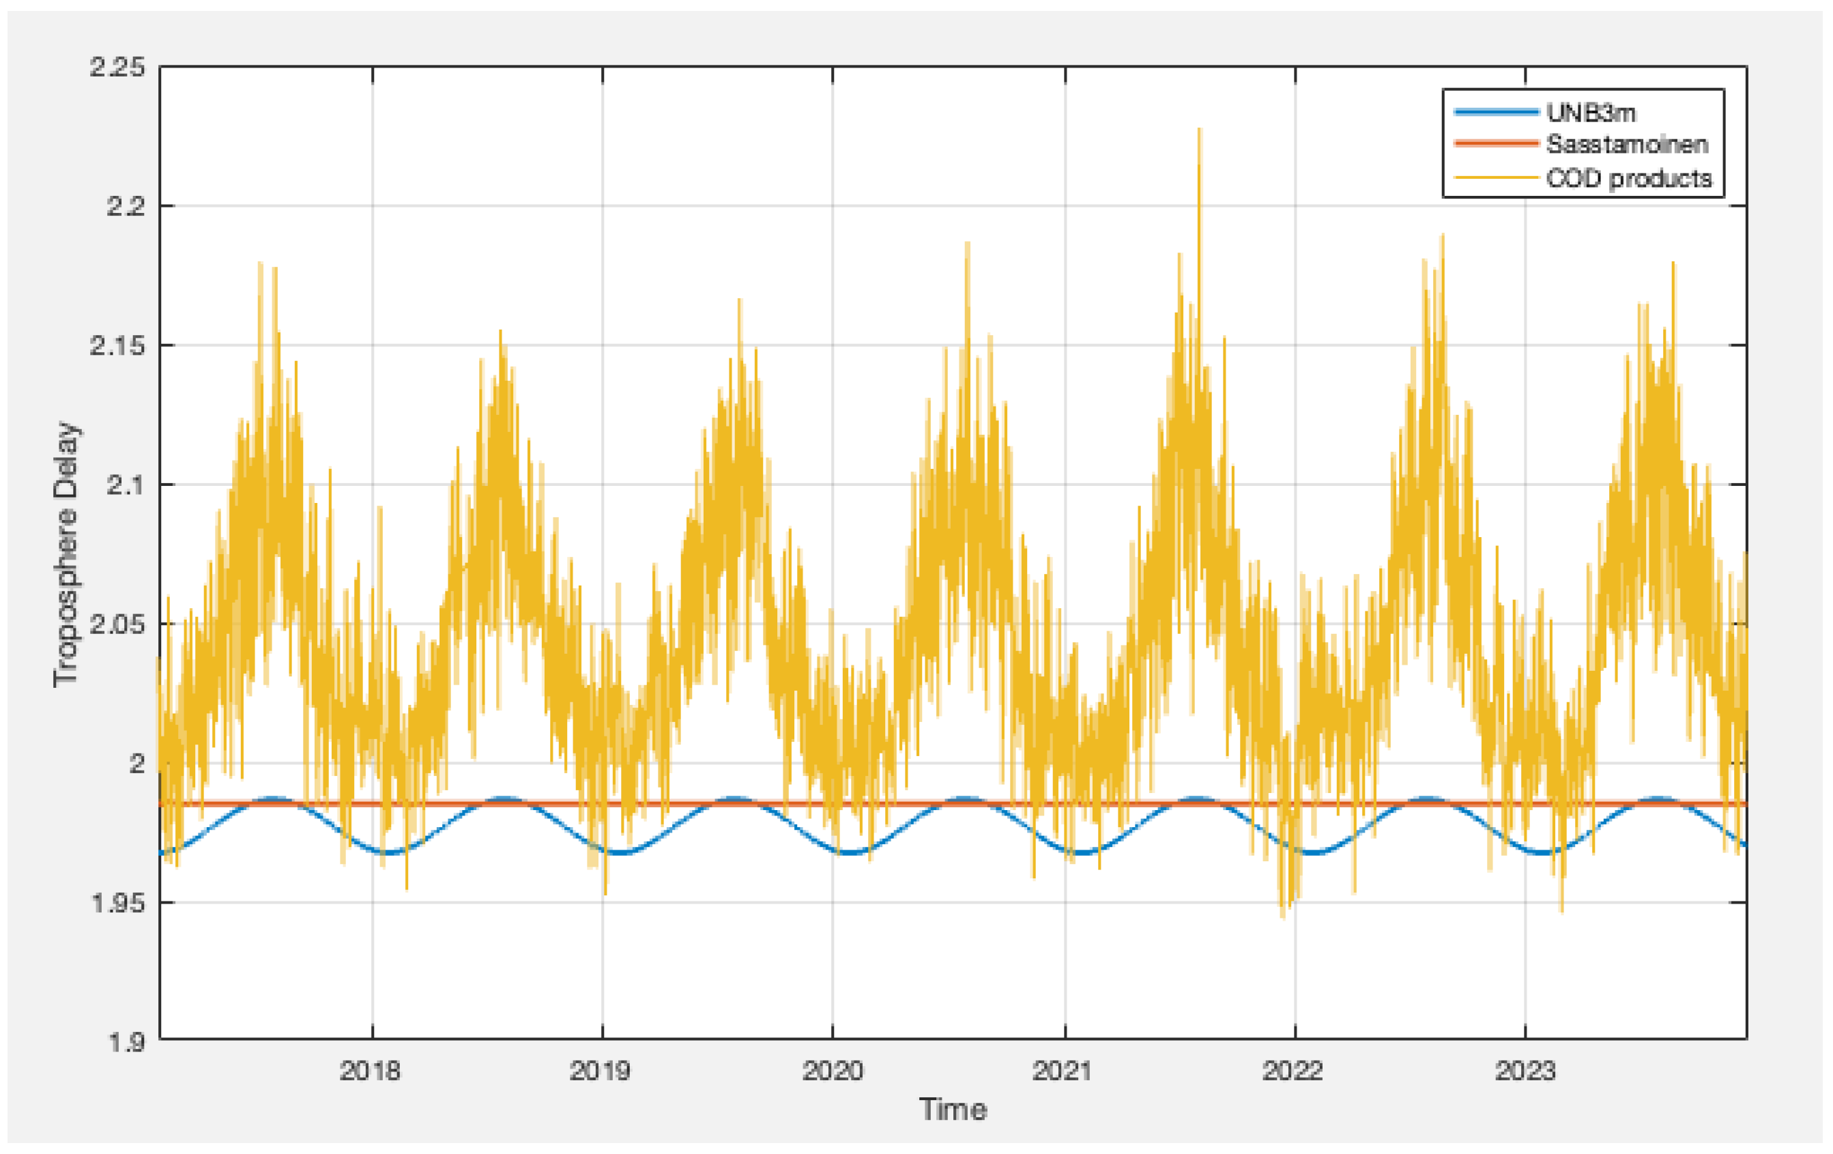Click the 2018 x-axis tick label
This screenshot has width=1833, height=1154.
click(370, 1071)
